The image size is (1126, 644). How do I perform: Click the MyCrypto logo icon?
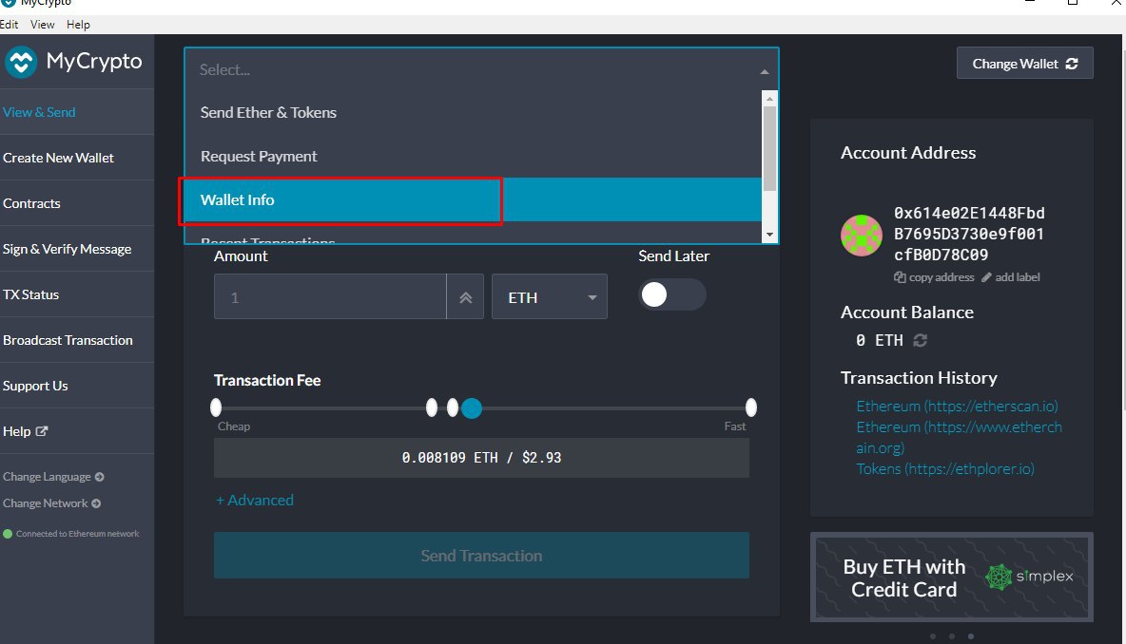pos(21,62)
